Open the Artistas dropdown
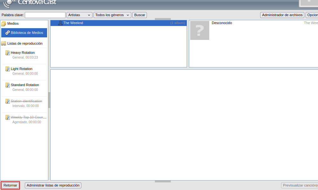The width and height of the screenshot is (318, 190). 79,15
